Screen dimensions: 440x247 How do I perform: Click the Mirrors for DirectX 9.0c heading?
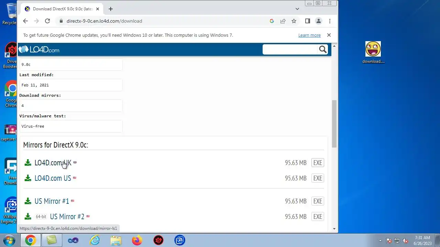tap(56, 145)
